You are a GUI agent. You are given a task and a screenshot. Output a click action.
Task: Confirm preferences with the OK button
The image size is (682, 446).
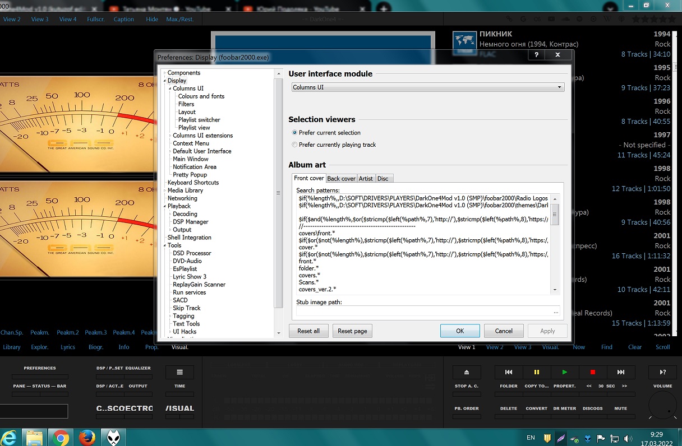(459, 331)
